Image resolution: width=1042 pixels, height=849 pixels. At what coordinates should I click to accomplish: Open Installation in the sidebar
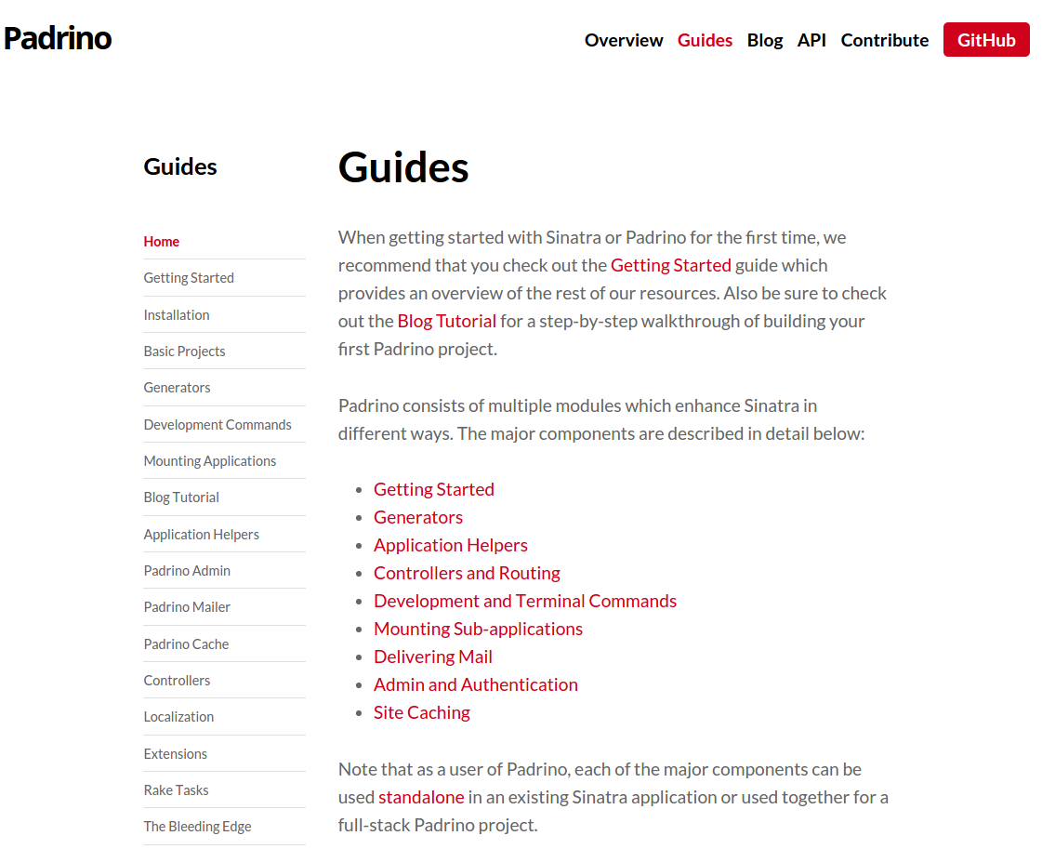(177, 314)
